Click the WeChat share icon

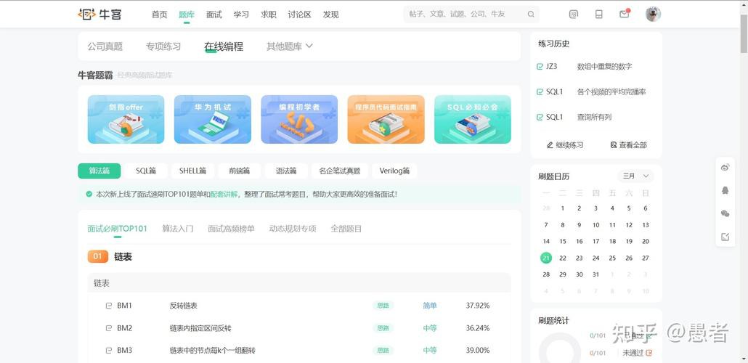click(x=725, y=213)
